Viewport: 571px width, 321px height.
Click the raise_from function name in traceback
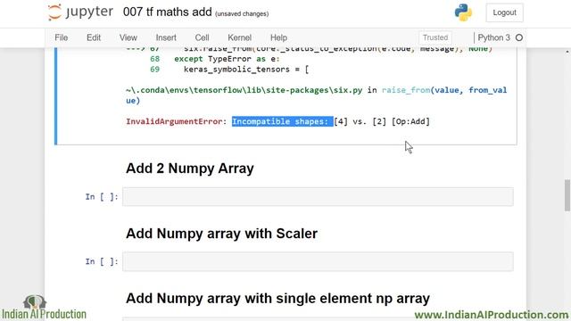[406, 90]
